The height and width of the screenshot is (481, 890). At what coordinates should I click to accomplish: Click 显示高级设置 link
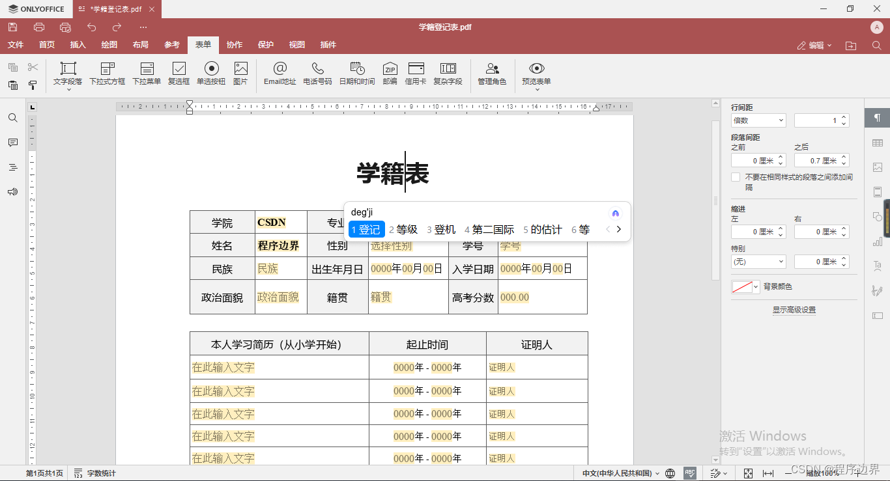click(794, 310)
